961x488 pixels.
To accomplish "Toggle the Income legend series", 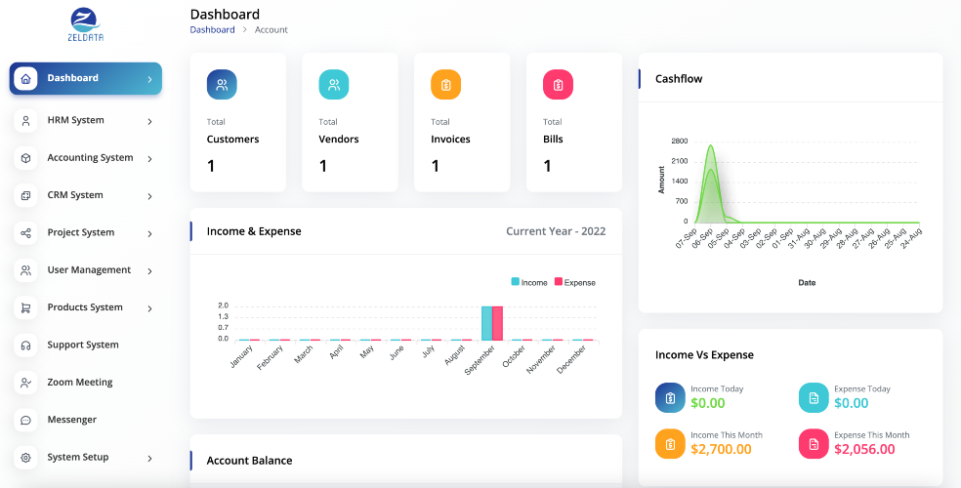I will pos(529,282).
